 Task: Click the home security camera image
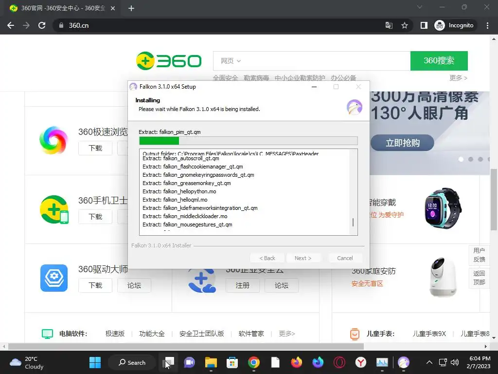click(443, 277)
